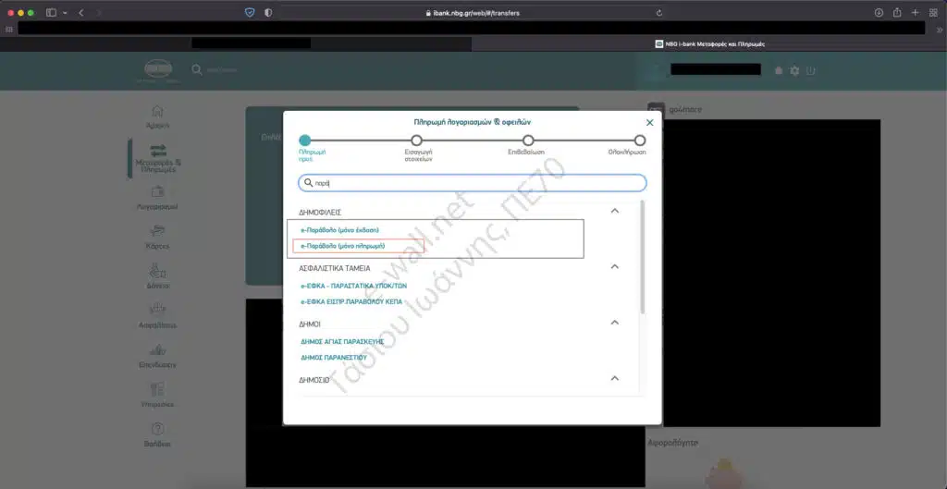This screenshot has width=947, height=489.
Task: Show Safari tab overview grid icon
Action: (x=933, y=13)
